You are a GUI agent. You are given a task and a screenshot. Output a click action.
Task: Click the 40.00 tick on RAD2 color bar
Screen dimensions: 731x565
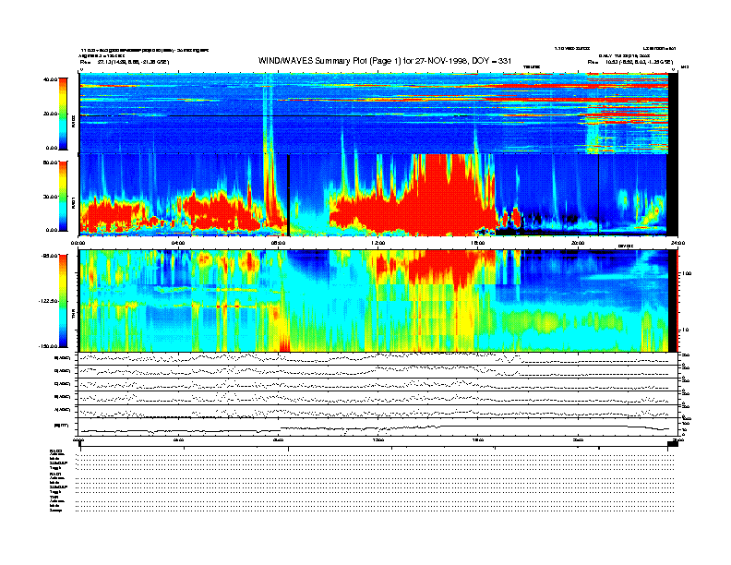[x=50, y=79]
